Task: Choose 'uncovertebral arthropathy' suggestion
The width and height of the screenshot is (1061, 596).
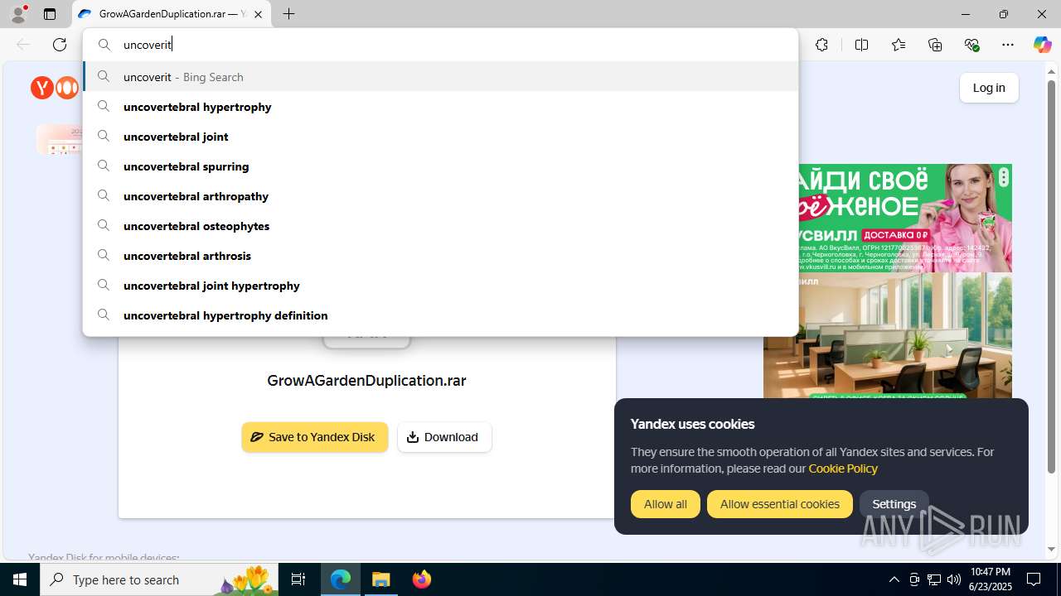Action: pyautogui.click(x=440, y=196)
